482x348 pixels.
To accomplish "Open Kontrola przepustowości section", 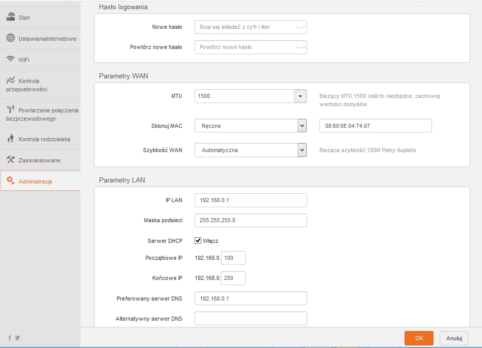I will click(40, 85).
